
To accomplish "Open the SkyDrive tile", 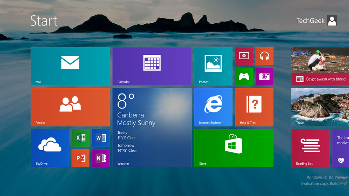I will (50, 148).
